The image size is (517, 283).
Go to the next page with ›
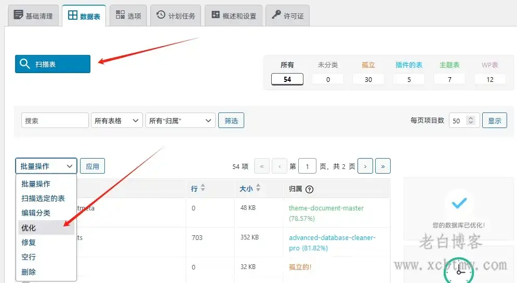click(365, 166)
